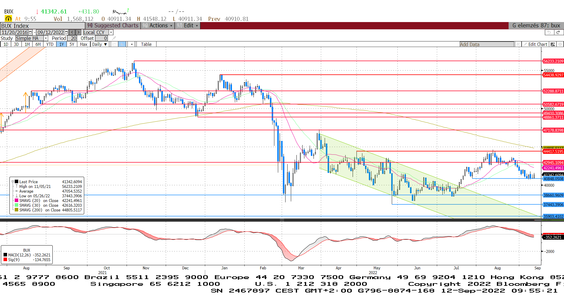564x307 pixels.
Task: Click the 54438.9297 price level label
Action: pyautogui.click(x=553, y=75)
